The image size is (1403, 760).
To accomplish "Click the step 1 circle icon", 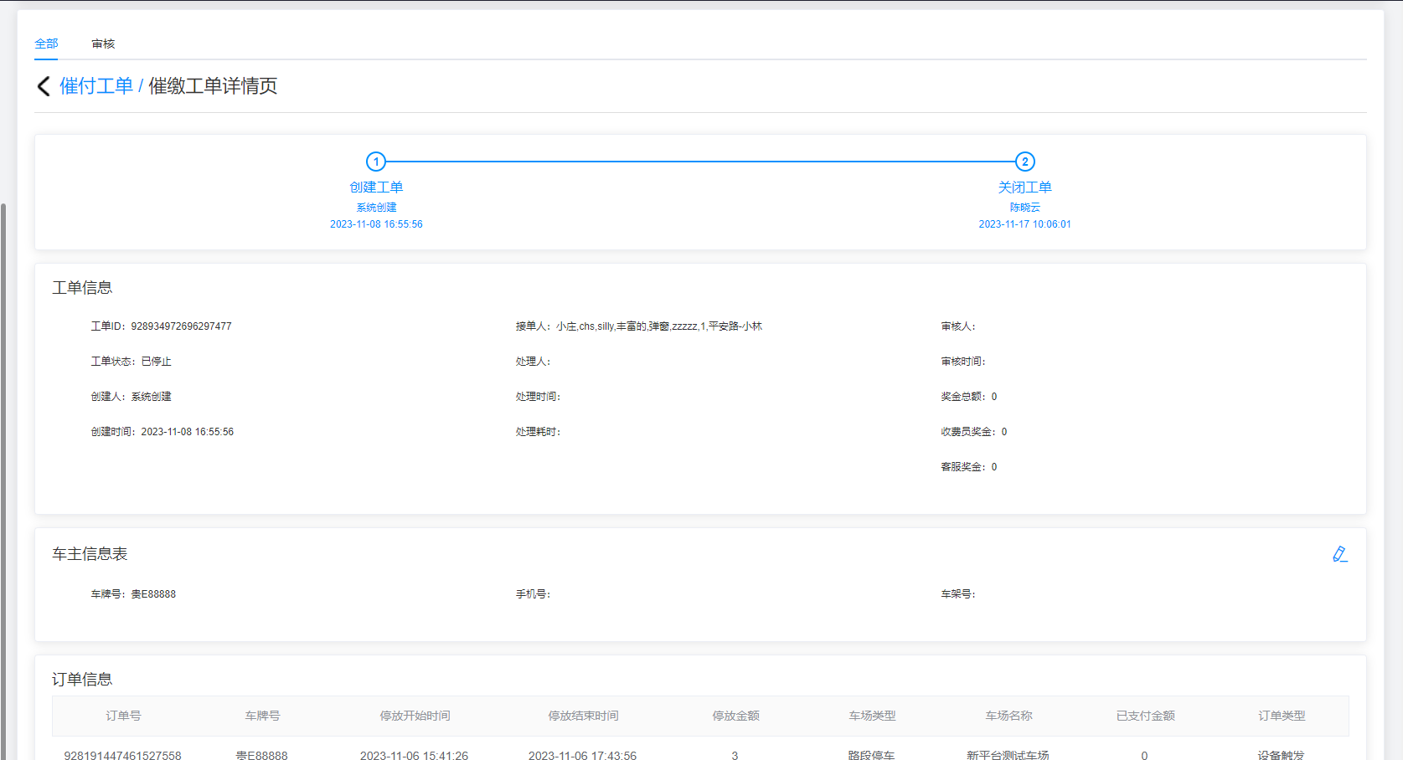I will (x=376, y=162).
